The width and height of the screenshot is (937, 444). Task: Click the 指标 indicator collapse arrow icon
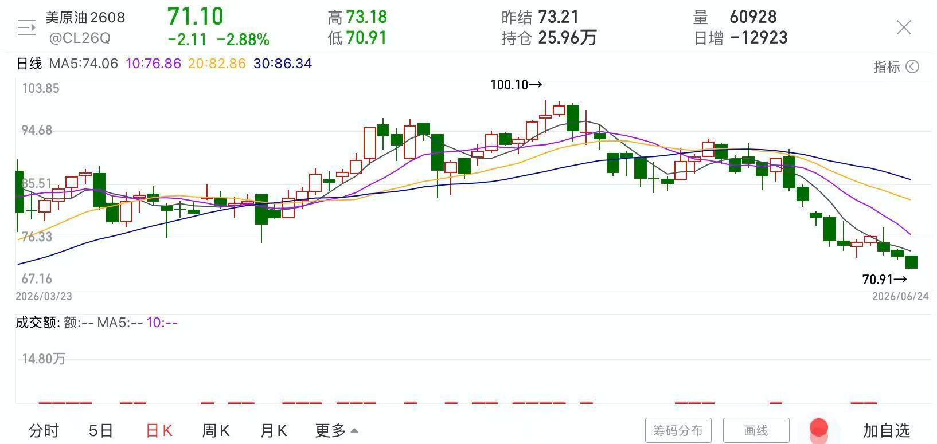click(912, 67)
